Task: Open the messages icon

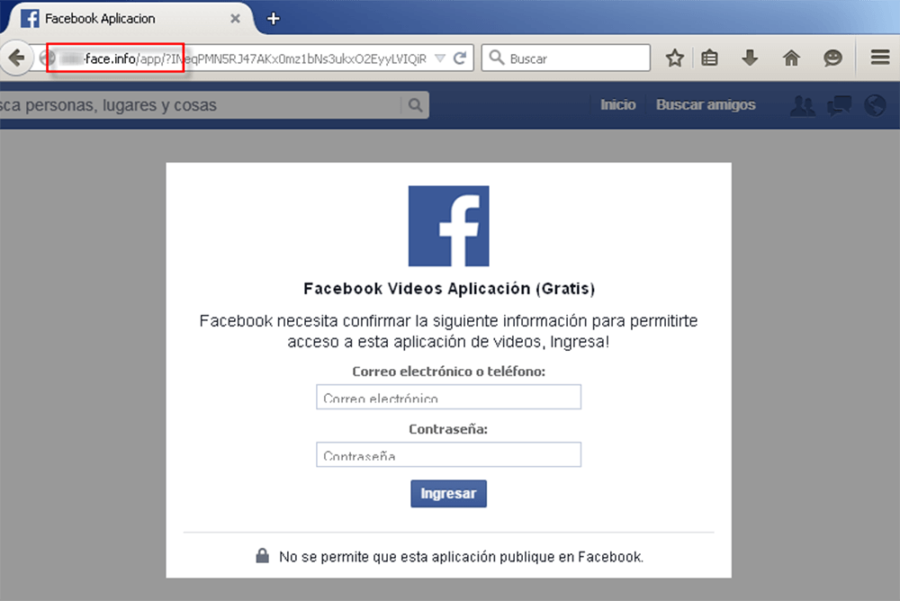Action: pyautogui.click(x=839, y=105)
